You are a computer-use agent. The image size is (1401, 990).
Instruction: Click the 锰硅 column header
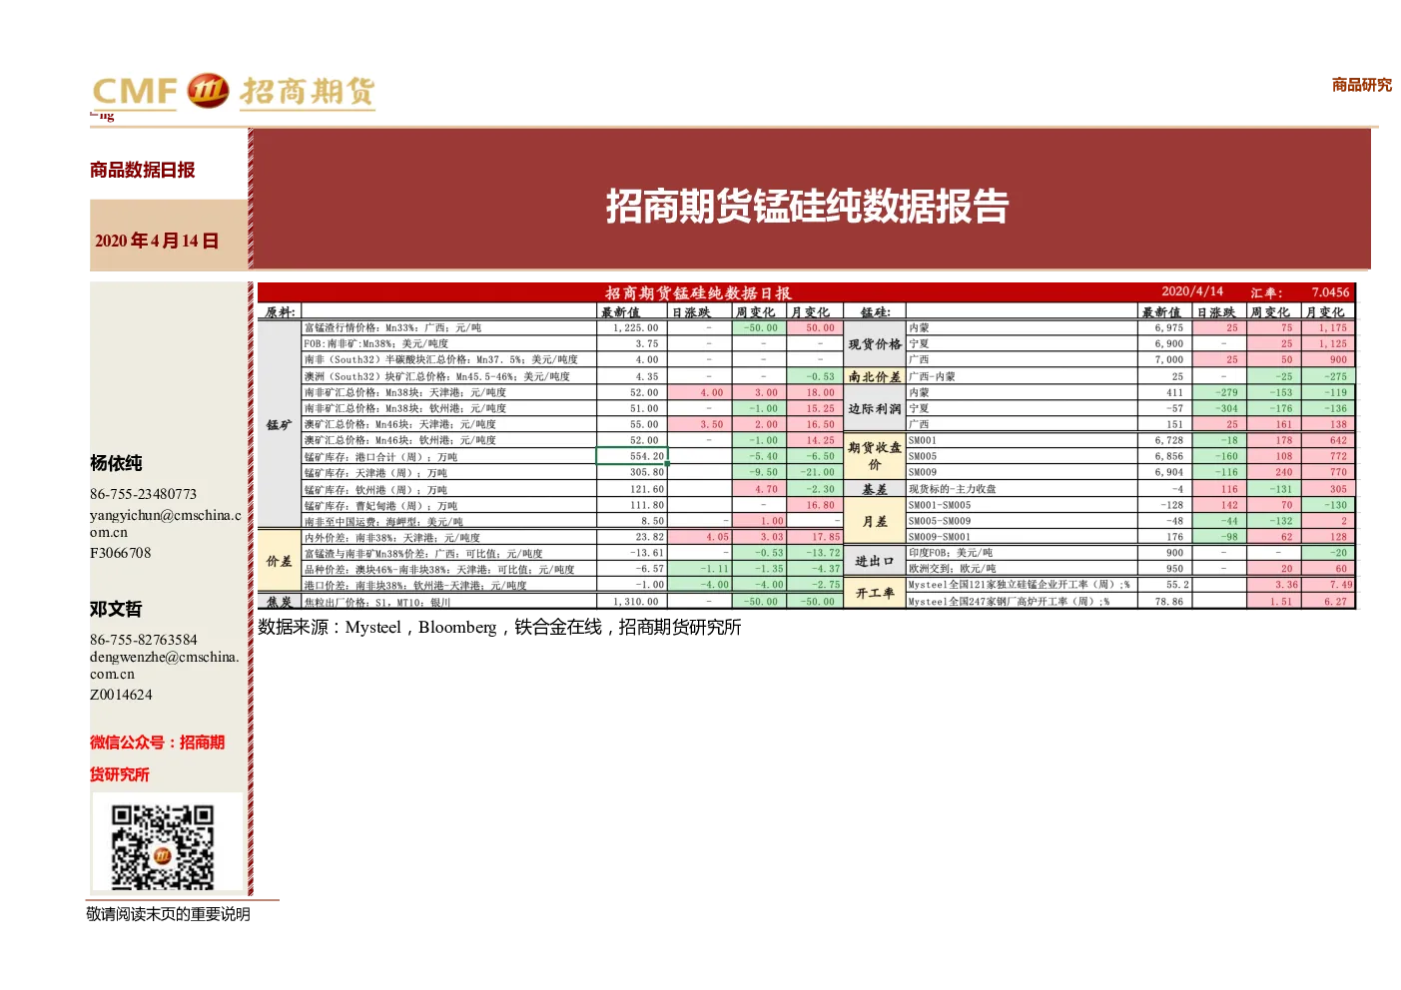point(875,311)
